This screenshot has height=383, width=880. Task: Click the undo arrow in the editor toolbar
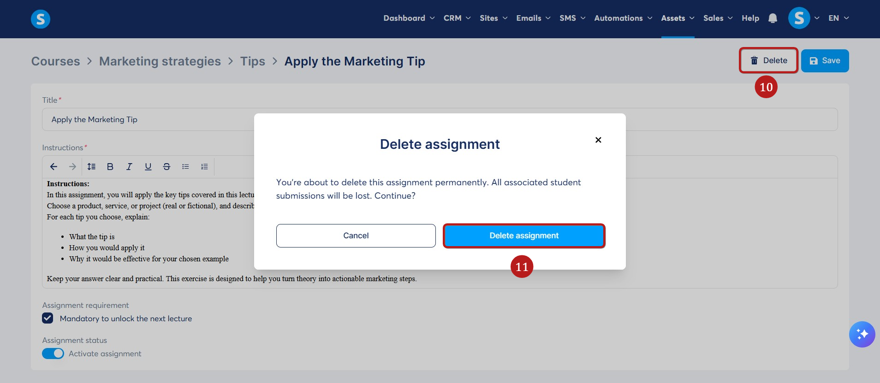click(x=54, y=167)
